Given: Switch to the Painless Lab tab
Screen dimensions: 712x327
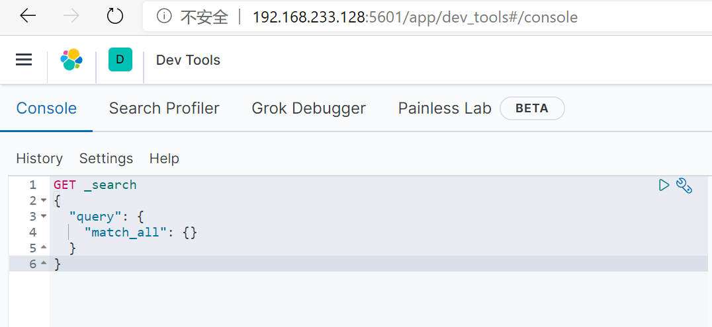Looking at the screenshot, I should click(x=445, y=108).
